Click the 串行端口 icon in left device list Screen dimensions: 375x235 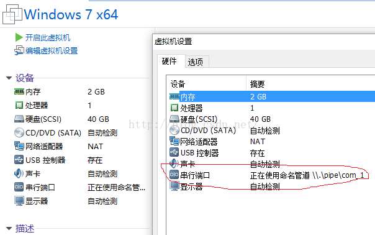pos(19,187)
